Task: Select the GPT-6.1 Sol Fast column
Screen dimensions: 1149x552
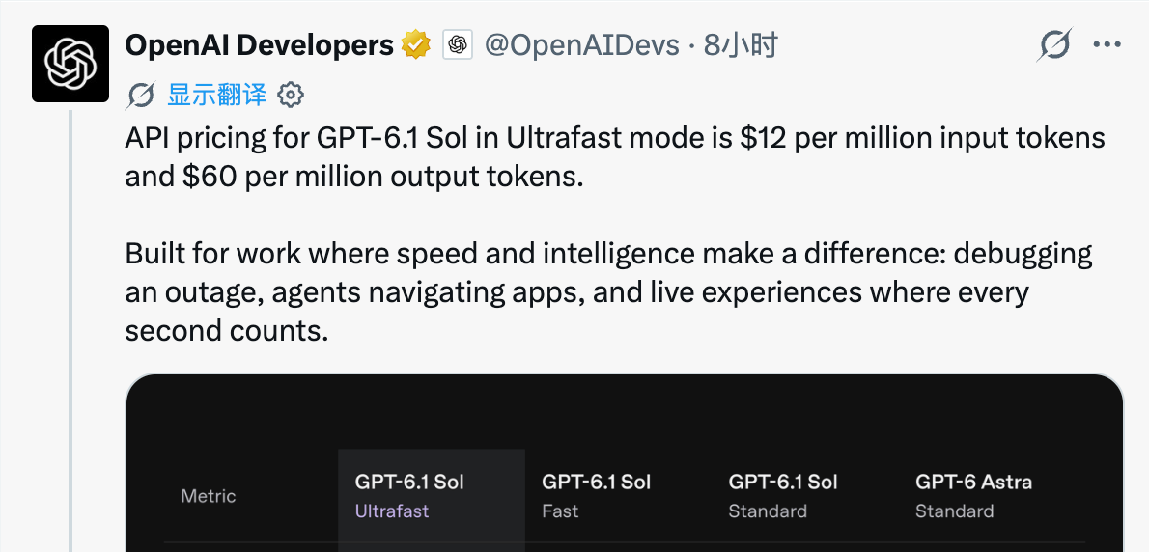Action: 596,496
